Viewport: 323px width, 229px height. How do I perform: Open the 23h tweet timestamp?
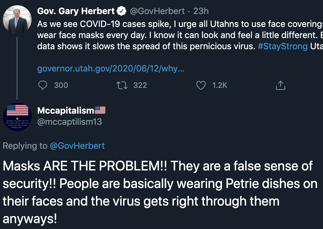coord(201,11)
